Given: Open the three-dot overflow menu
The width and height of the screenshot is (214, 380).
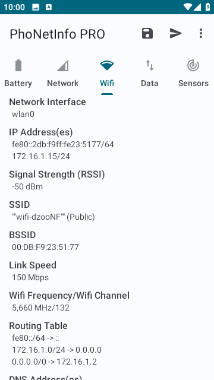Looking at the screenshot, I should click(x=201, y=33).
